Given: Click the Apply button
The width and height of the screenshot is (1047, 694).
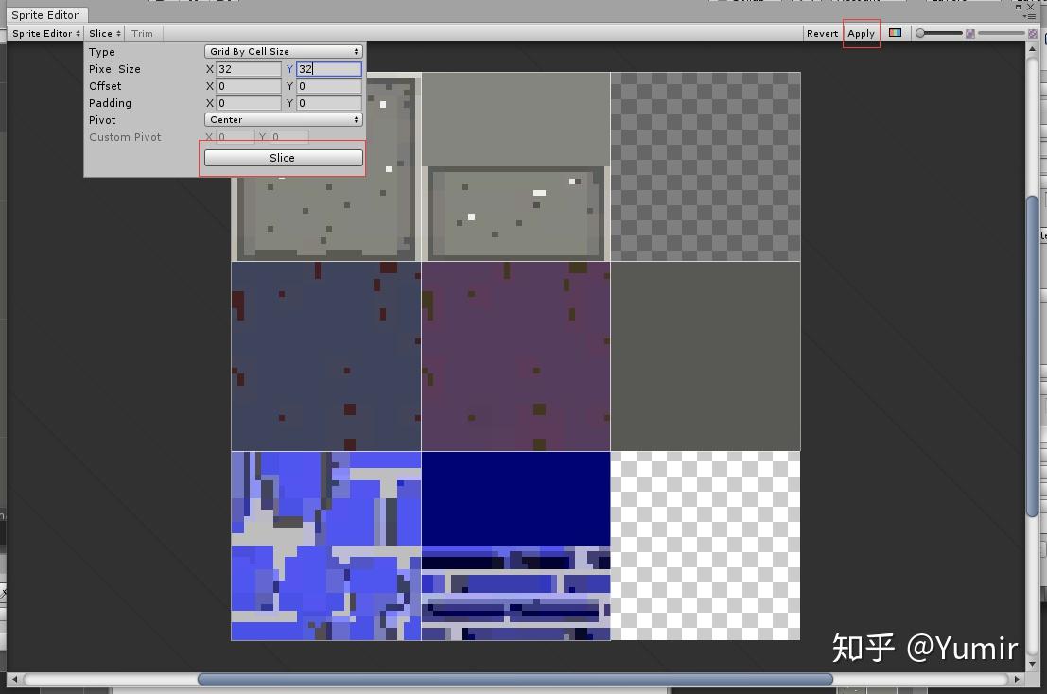Looking at the screenshot, I should [x=861, y=33].
